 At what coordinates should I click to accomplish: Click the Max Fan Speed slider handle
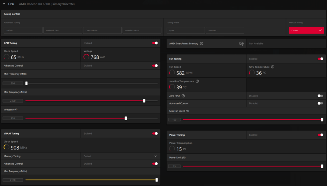pyautogui.click(x=322, y=120)
